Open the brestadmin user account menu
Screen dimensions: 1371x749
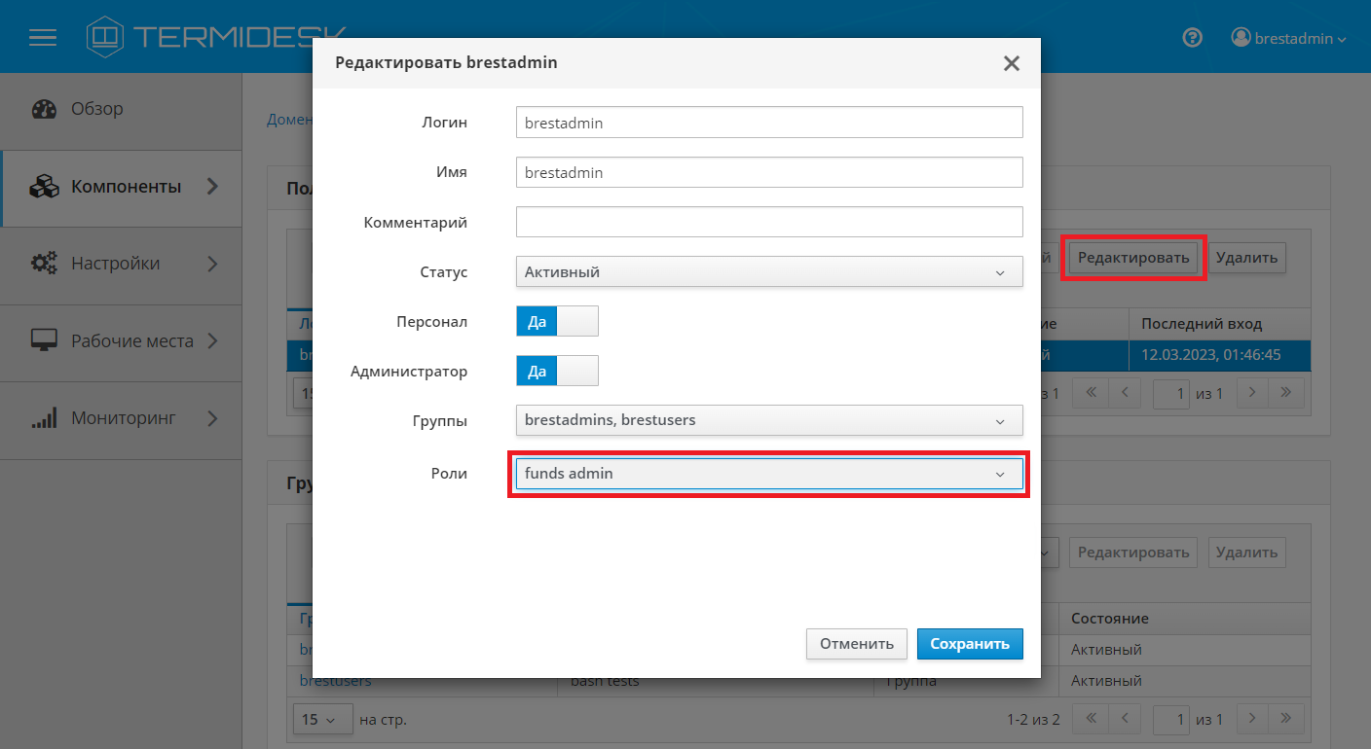[x=1288, y=39]
